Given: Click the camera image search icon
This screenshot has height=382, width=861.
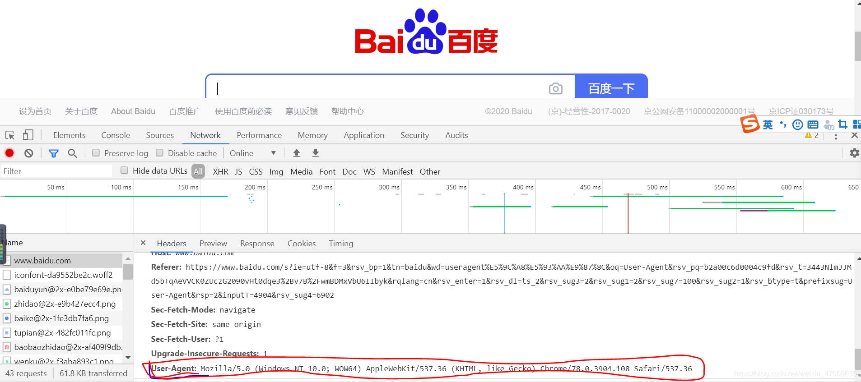Looking at the screenshot, I should point(555,88).
